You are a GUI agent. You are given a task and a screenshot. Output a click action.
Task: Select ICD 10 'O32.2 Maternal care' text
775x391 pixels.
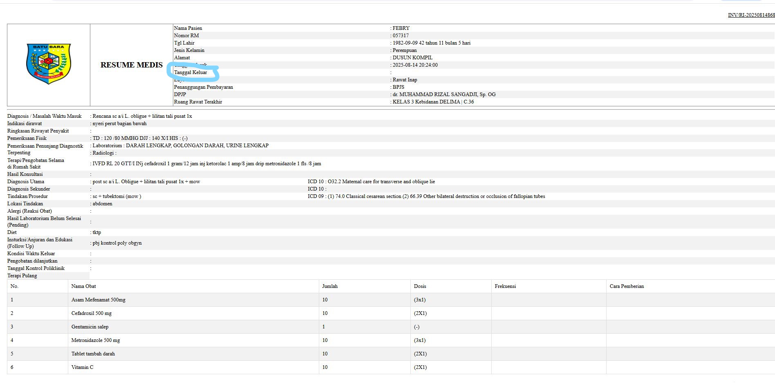381,182
